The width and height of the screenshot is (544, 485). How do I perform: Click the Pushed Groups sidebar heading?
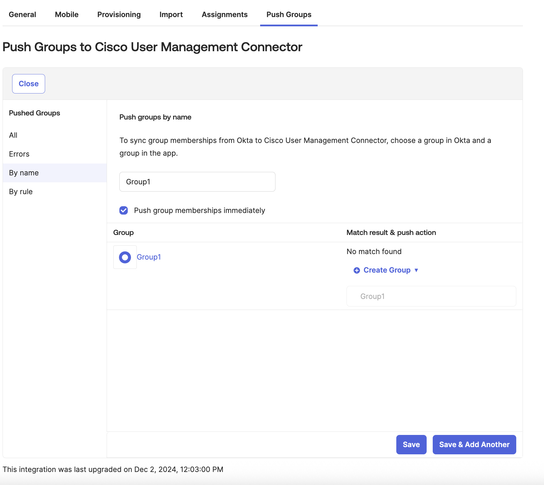point(34,113)
